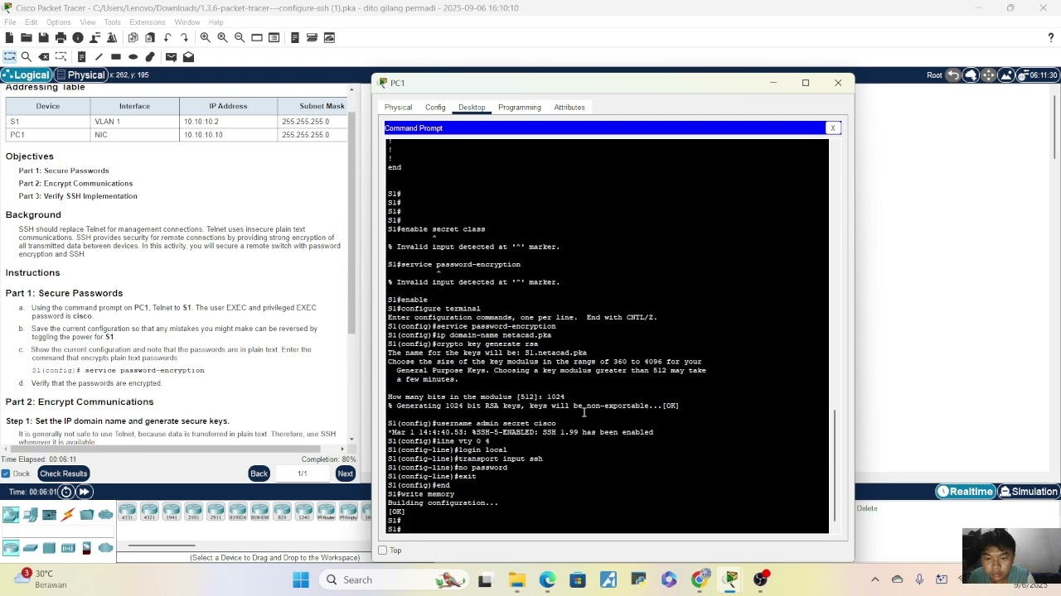Open File Explorer from taskbar
This screenshot has height=596, width=1061.
tap(516, 579)
